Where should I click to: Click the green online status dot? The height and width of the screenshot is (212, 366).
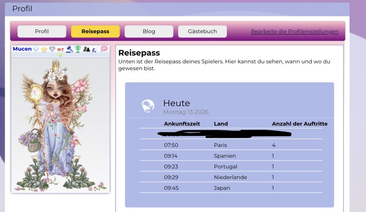pos(60,55)
